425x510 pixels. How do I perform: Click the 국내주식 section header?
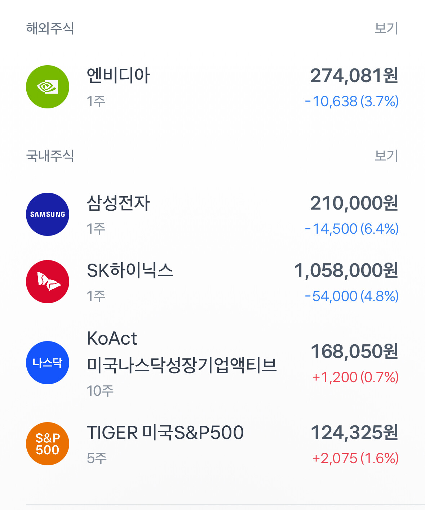pos(50,156)
